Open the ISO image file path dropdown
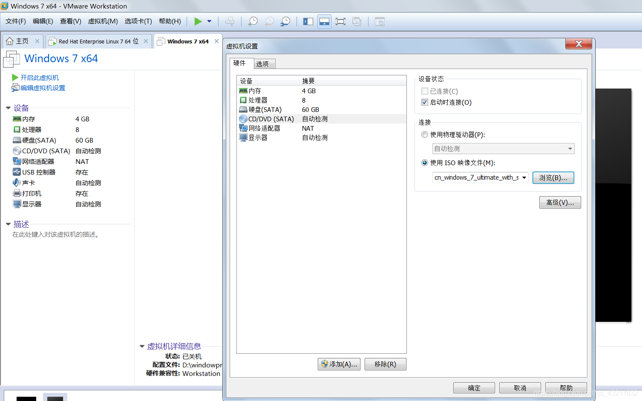 pos(524,178)
